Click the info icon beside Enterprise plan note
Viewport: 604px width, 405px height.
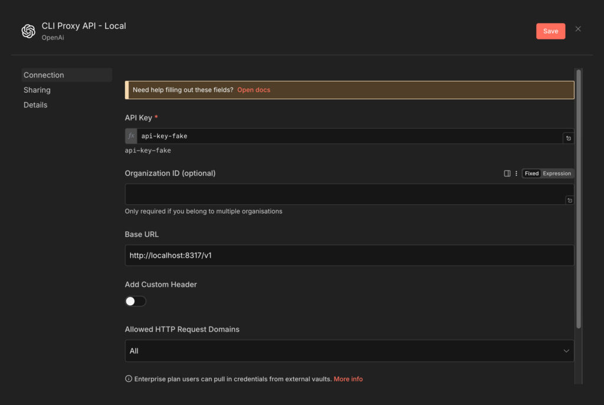(129, 379)
